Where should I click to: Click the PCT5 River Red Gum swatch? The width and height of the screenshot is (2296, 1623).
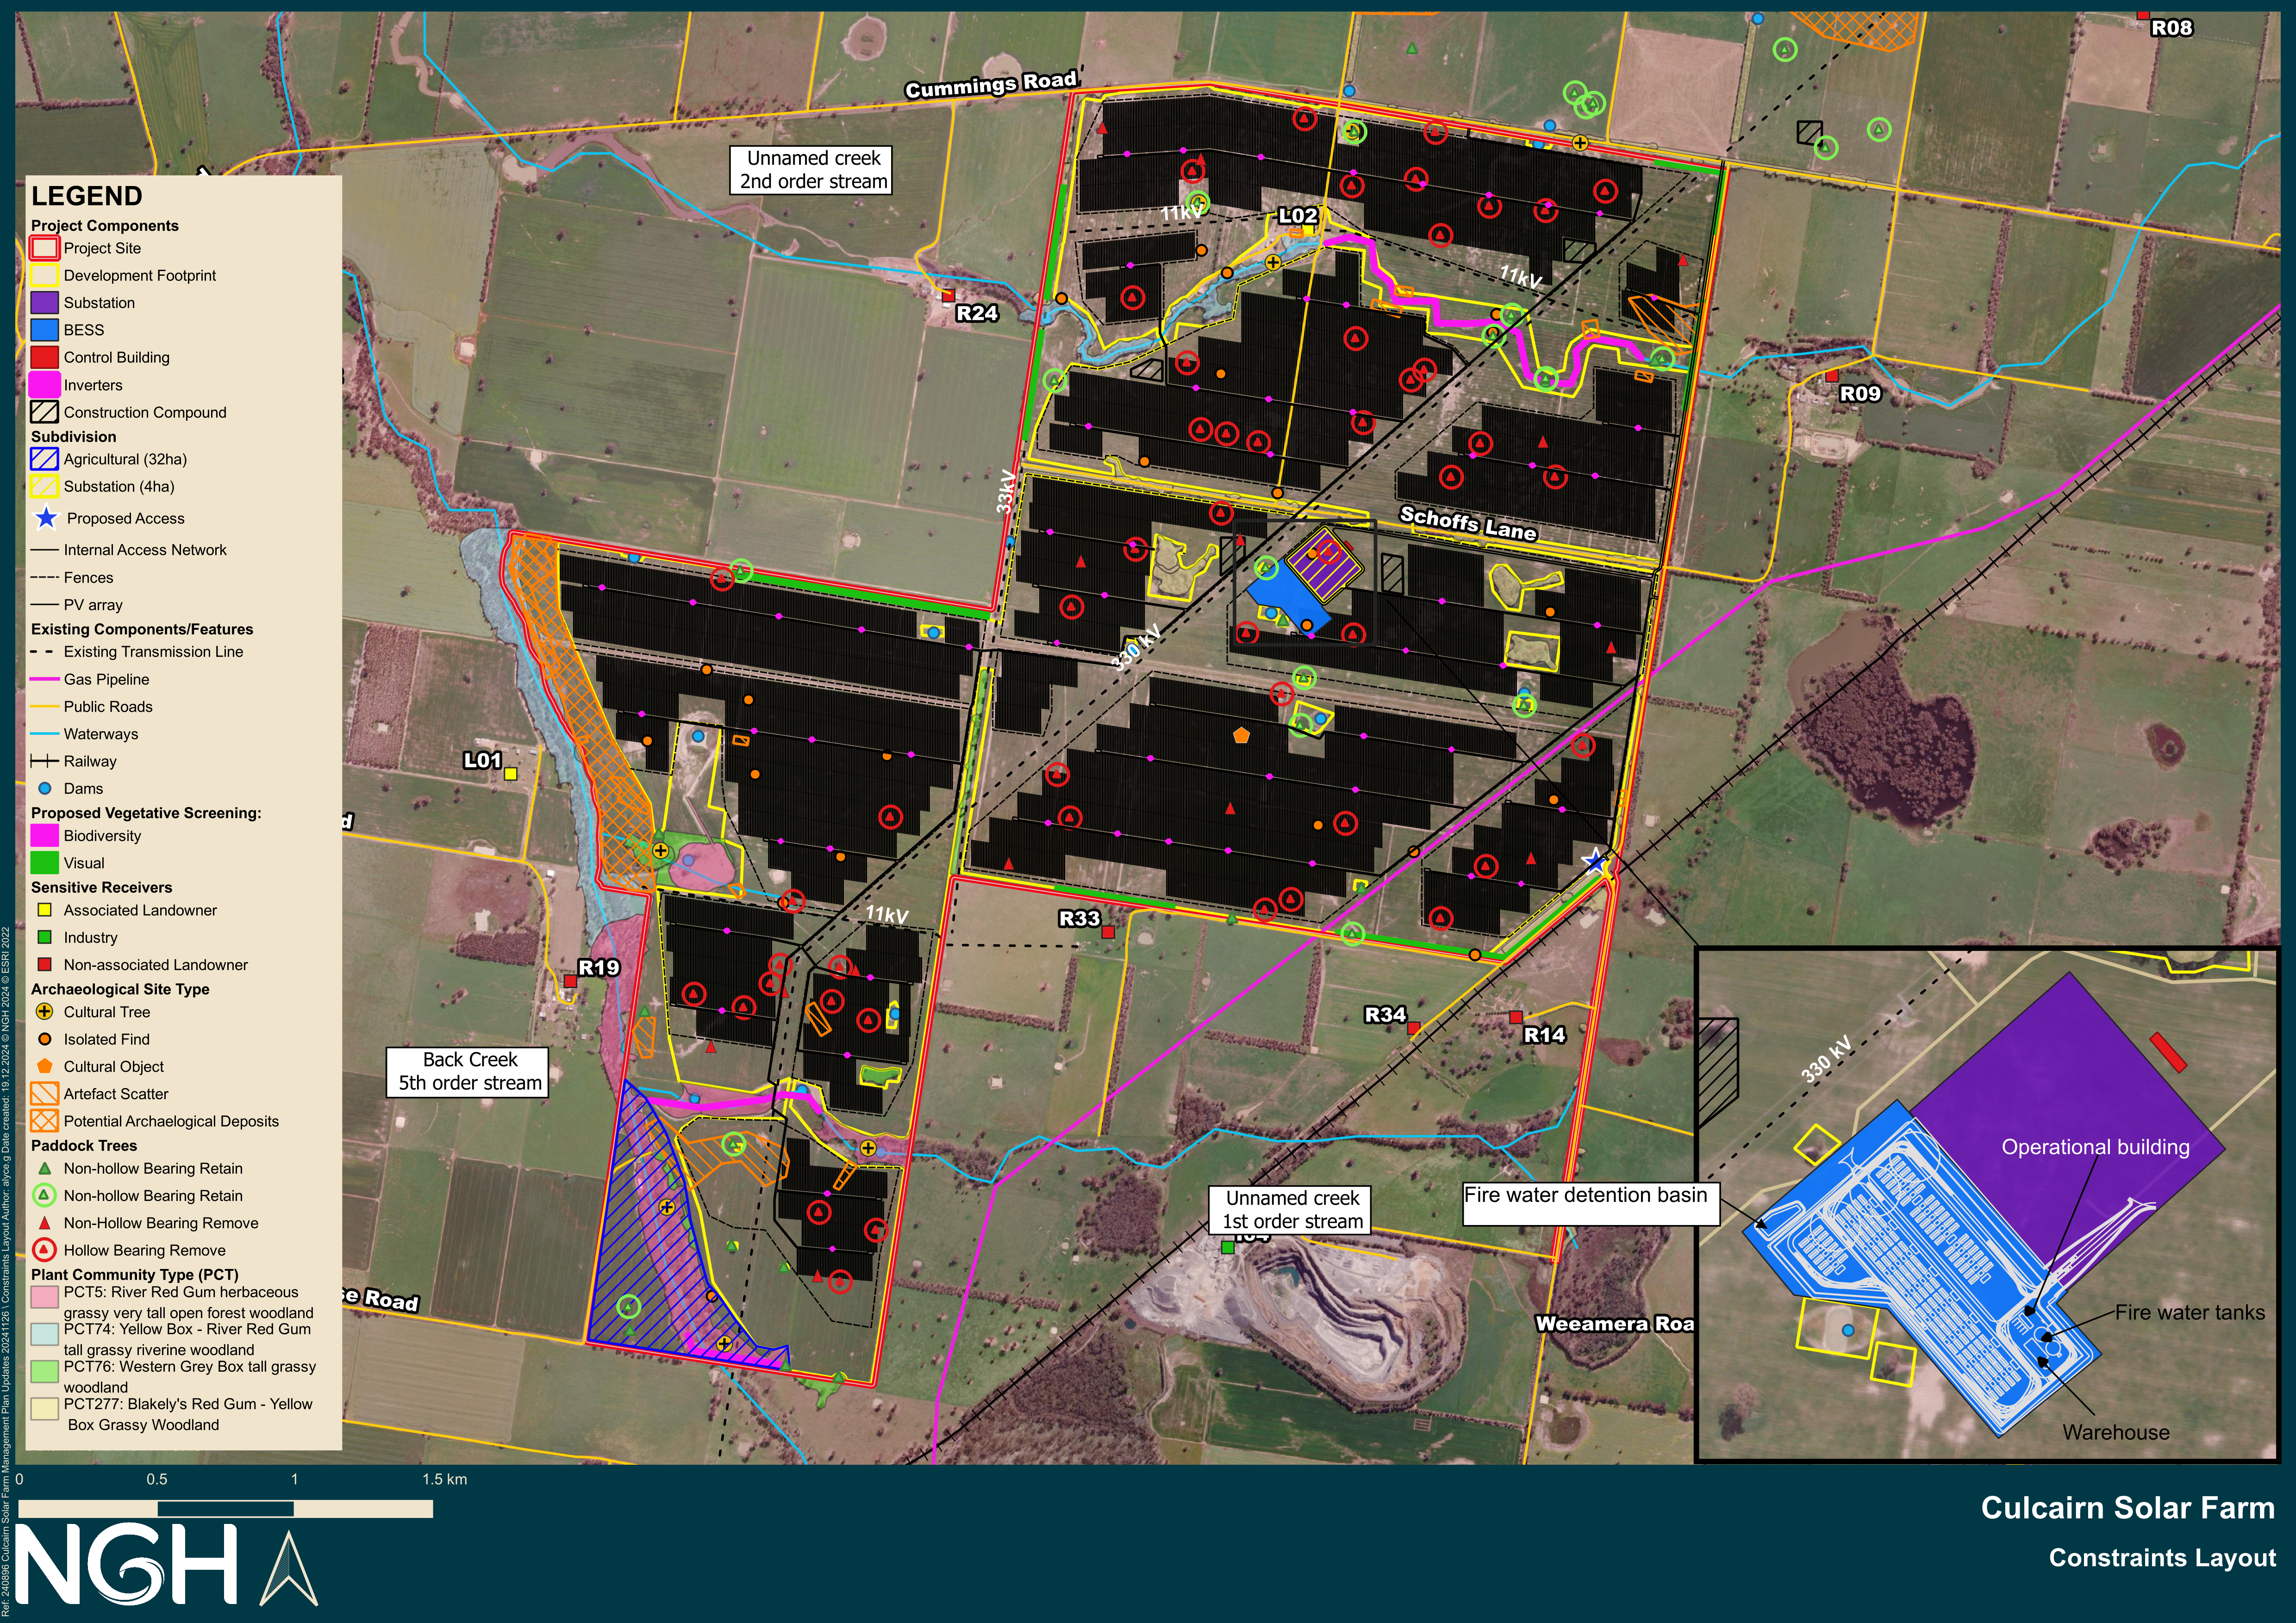[44, 1297]
